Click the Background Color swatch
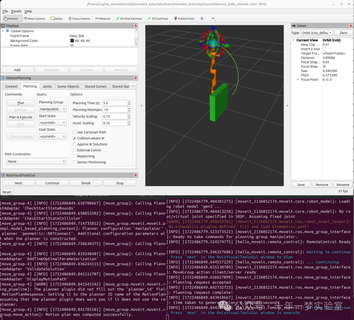This screenshot has height=320, width=354. pyautogui.click(x=72, y=41)
